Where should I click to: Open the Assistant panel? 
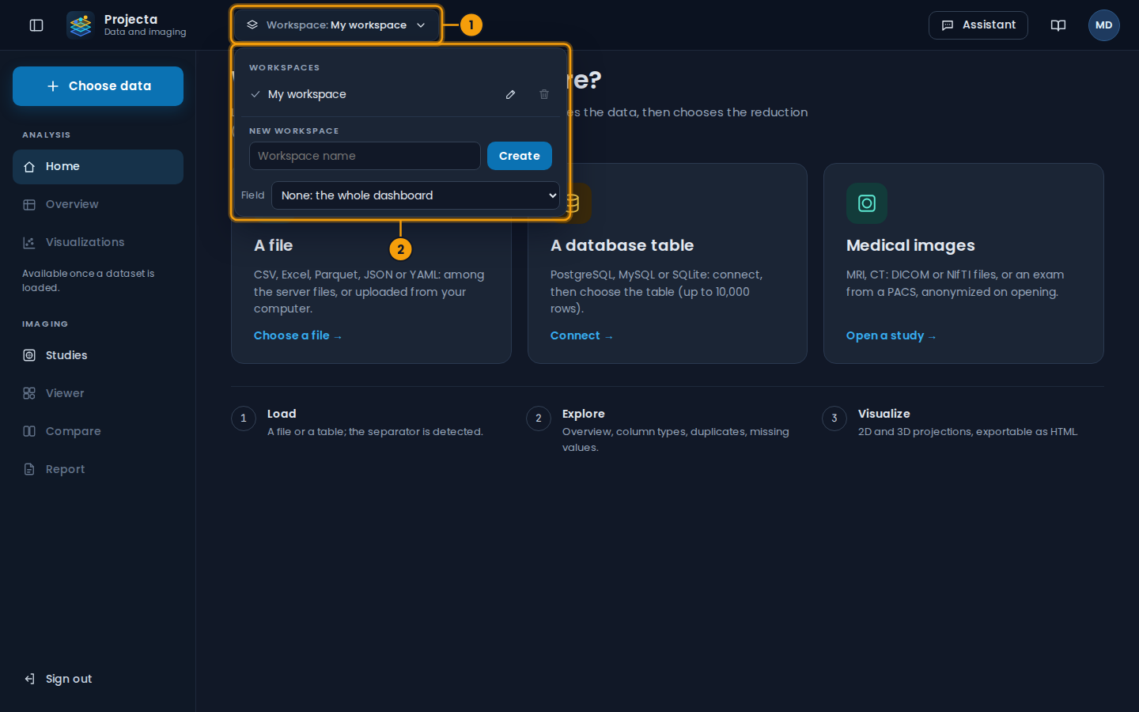click(978, 25)
